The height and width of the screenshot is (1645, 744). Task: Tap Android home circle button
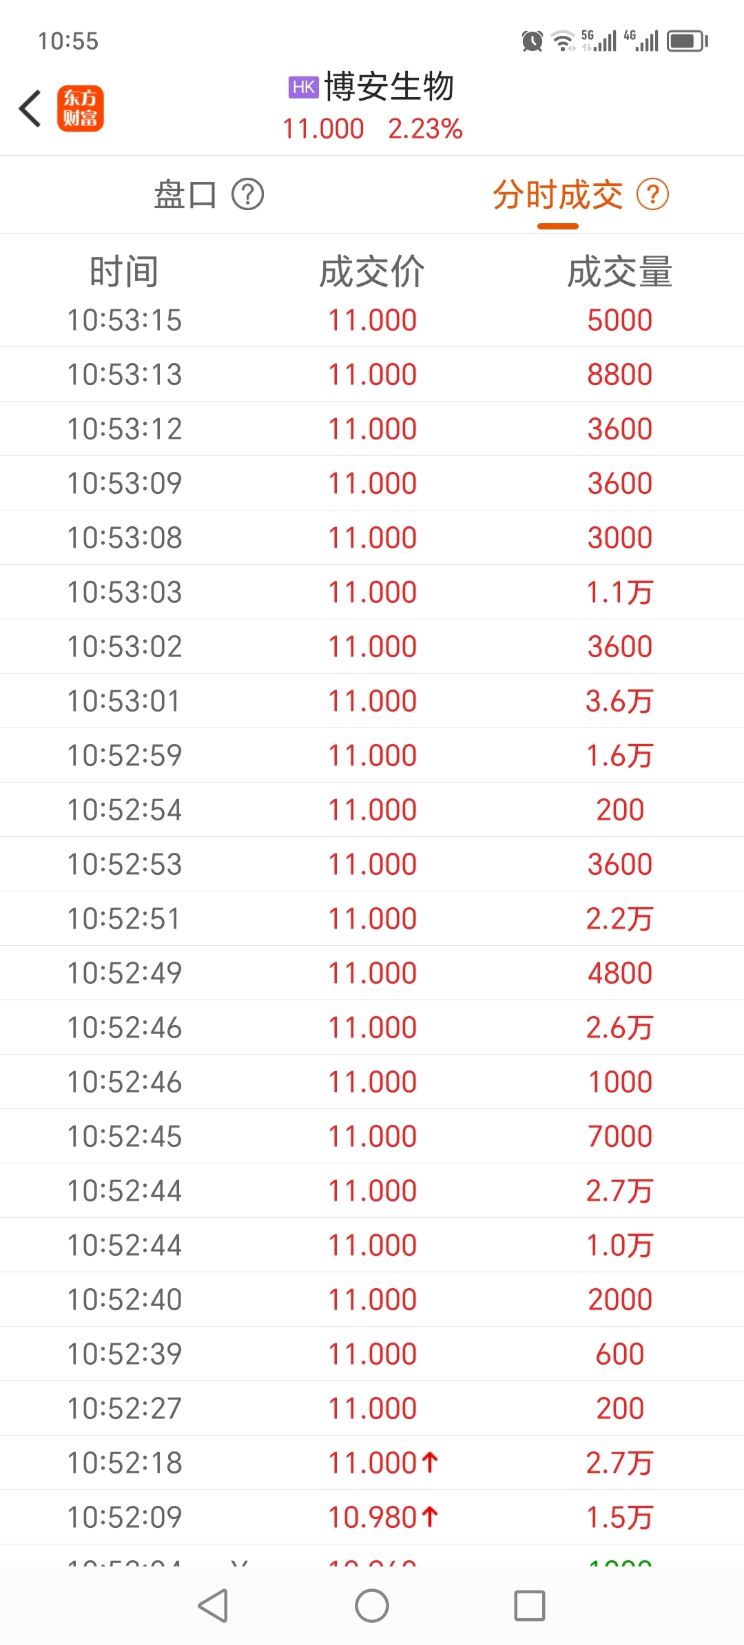(x=372, y=1606)
